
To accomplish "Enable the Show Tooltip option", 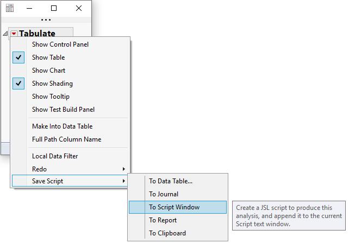I will [x=51, y=97].
